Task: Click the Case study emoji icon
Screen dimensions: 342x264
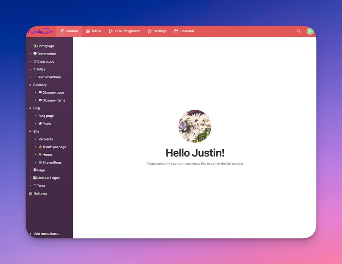Action: [35, 61]
